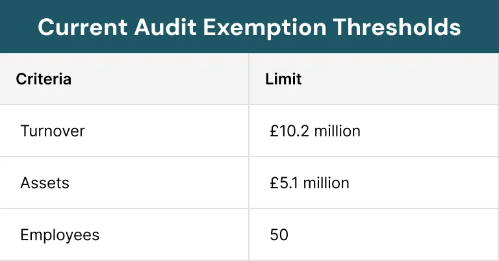Click the word "Current" in the title

coord(83,27)
